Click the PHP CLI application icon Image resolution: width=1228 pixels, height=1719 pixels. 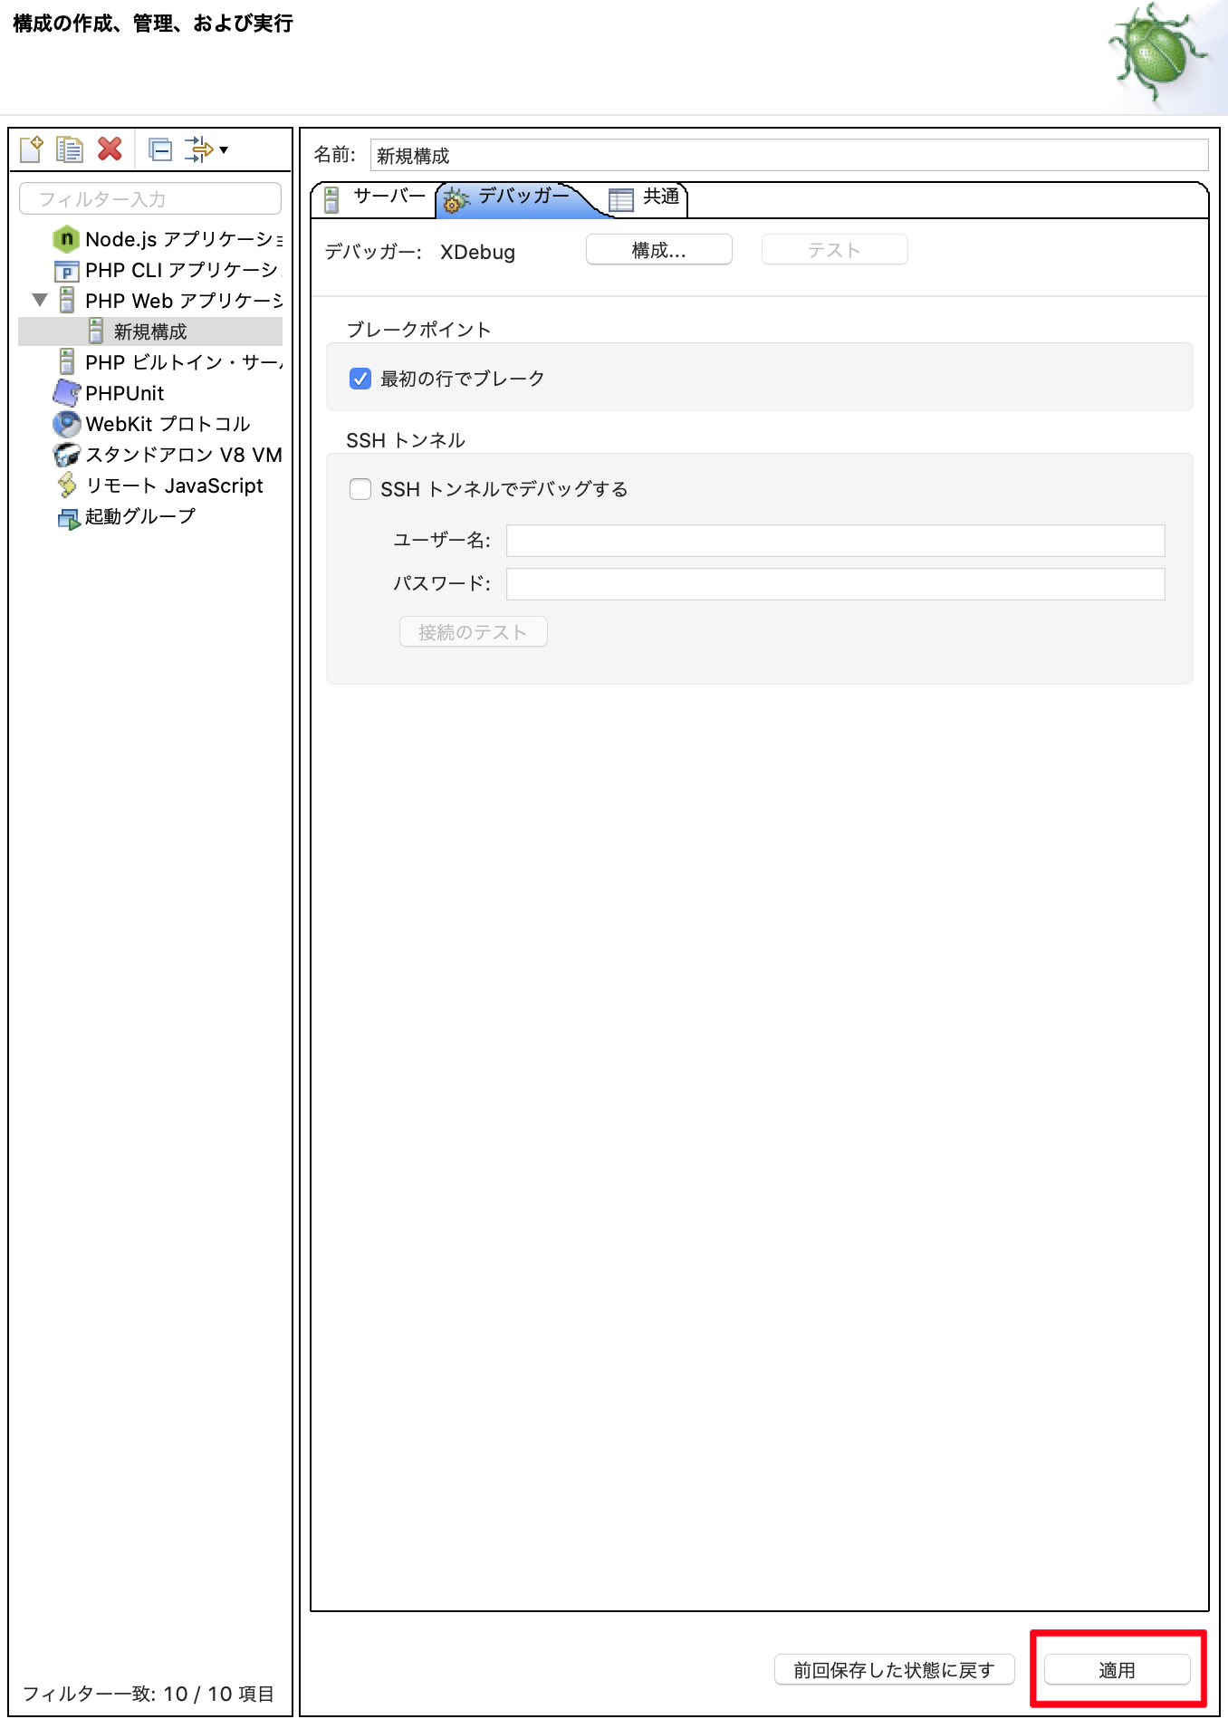coord(66,271)
